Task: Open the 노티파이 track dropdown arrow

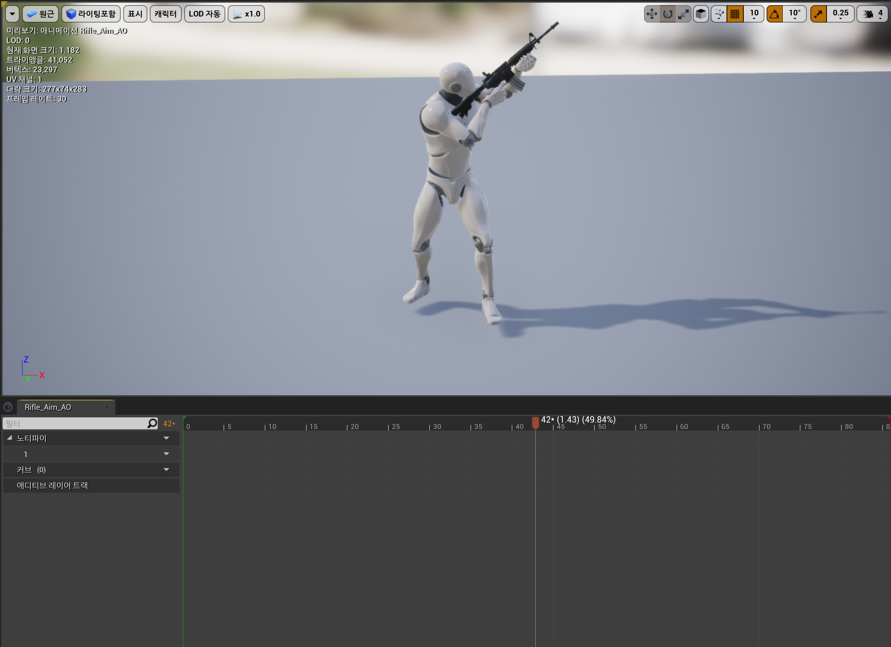Action: click(x=166, y=438)
